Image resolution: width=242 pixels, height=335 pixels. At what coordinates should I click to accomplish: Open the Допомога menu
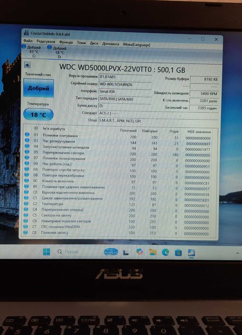[110, 44]
